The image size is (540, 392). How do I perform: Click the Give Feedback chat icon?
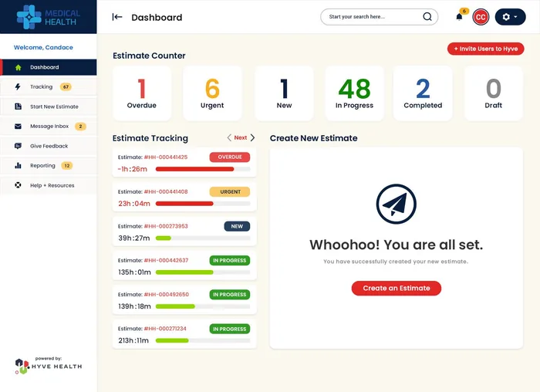pos(19,146)
